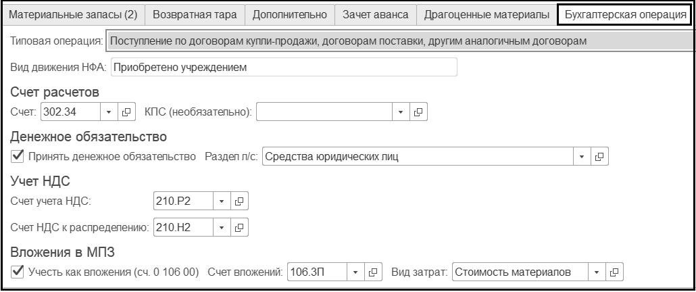This screenshot has width=696, height=292.
Task: Click open icon beside Счет учета НДС
Action: pos(239,201)
